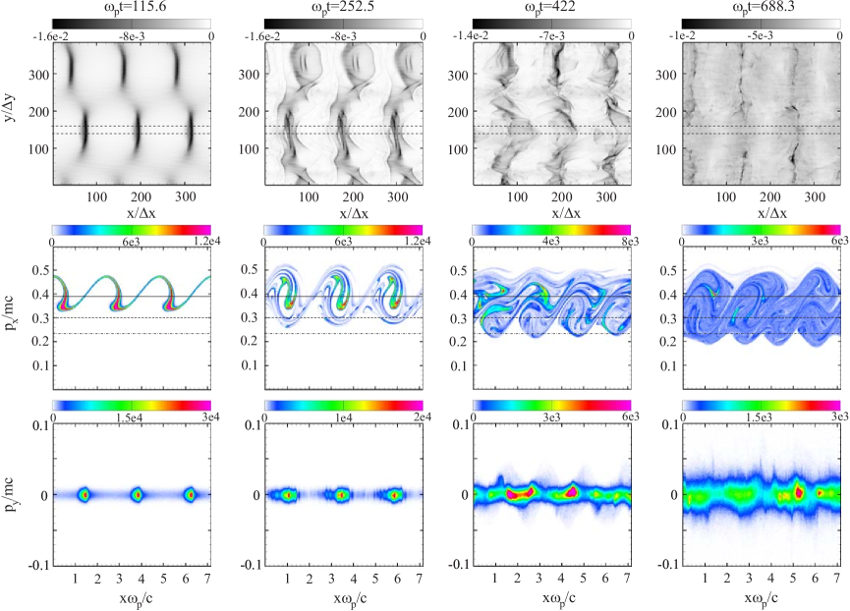Viewport: 850px width, 611px height.
Task: Click colorbar value 1.5e4
Action: 132,417
